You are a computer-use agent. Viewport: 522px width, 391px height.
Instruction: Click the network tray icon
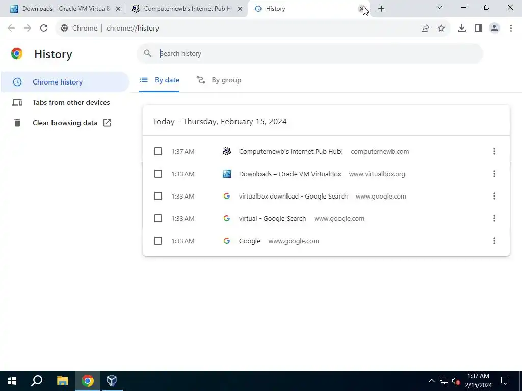click(x=444, y=381)
